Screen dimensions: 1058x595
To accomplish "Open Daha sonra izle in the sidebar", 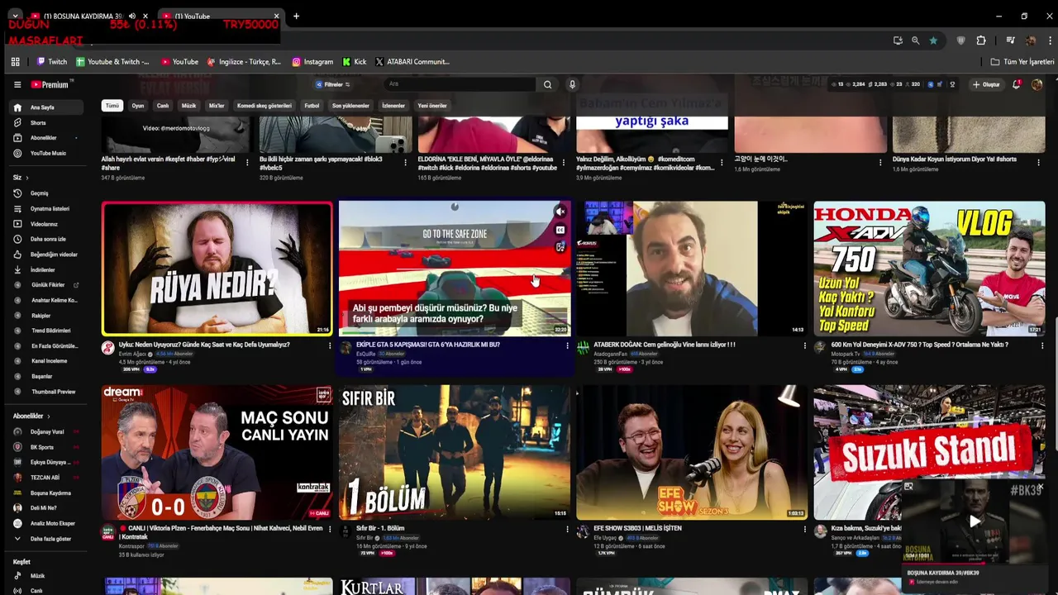I will pos(48,239).
